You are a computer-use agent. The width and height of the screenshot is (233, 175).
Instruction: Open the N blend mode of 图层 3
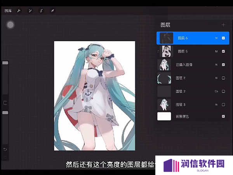click(x=216, y=105)
